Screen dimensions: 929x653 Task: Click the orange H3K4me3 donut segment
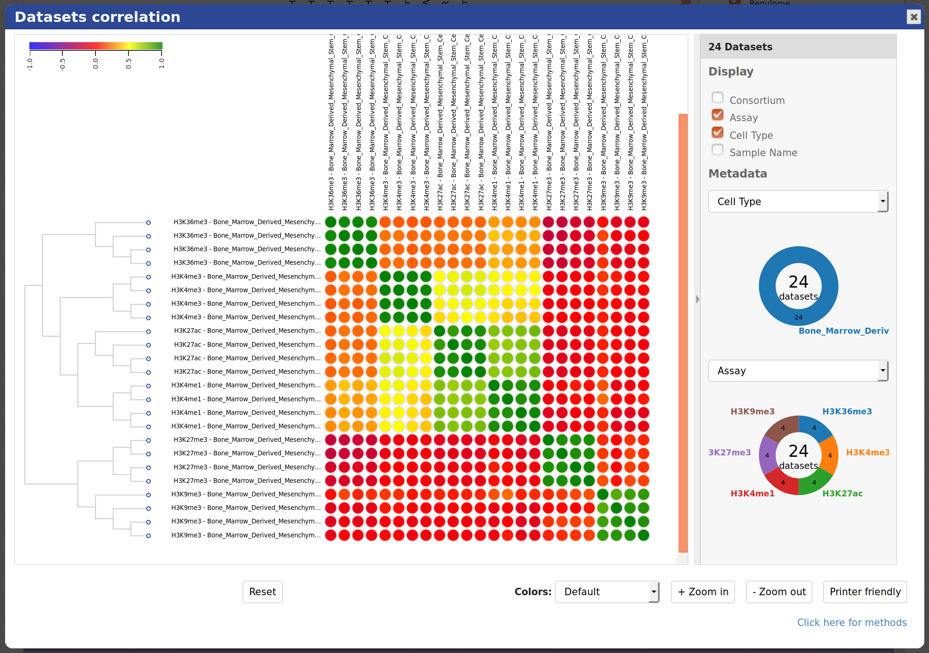830,455
